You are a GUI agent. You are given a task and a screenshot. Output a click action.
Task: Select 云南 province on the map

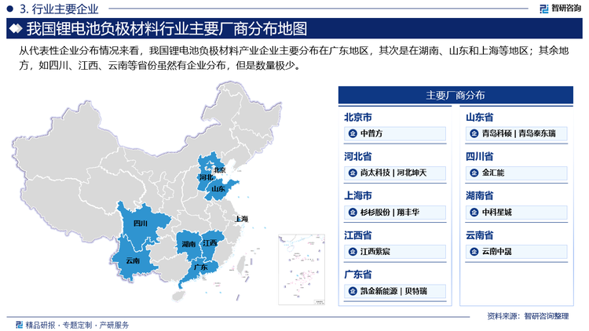click(133, 260)
